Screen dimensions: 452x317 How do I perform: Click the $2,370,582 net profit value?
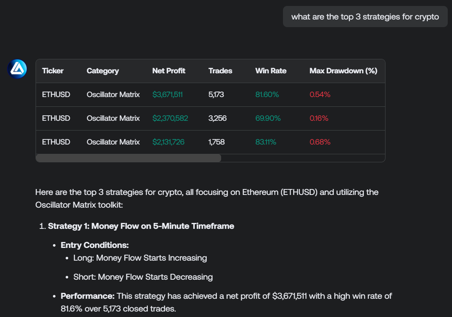pyautogui.click(x=170, y=118)
